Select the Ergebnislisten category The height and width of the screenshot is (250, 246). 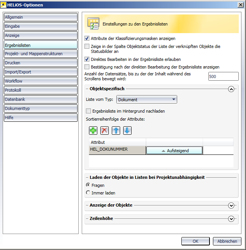(x=41, y=45)
